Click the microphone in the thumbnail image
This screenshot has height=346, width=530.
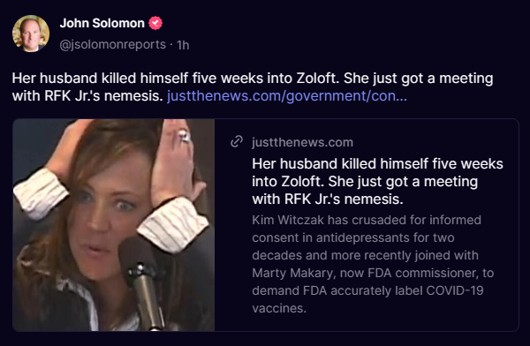(142, 282)
